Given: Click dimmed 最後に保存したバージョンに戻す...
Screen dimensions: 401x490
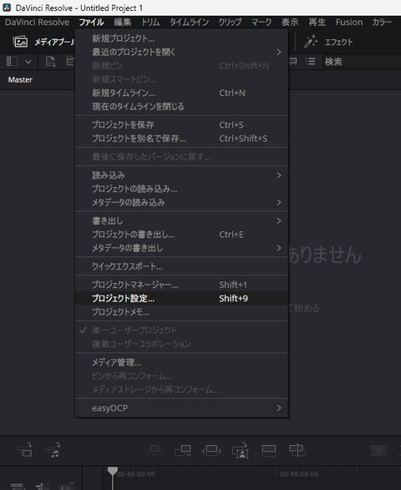Looking at the screenshot, I should pos(181,157).
